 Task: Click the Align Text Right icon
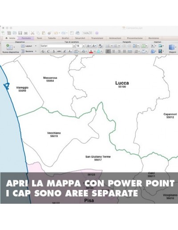(119, 51)
